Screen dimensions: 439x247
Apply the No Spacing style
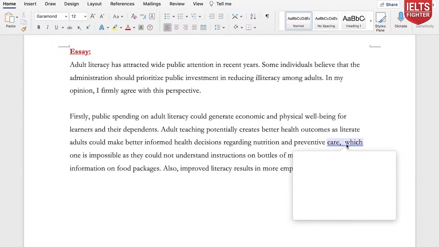[x=326, y=21]
